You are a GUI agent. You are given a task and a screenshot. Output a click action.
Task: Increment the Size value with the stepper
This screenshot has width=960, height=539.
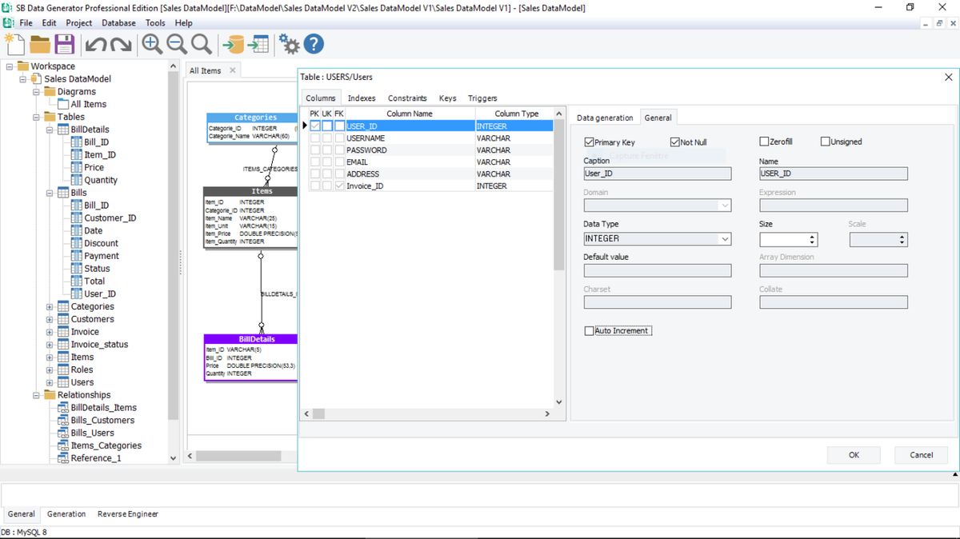pyautogui.click(x=813, y=234)
